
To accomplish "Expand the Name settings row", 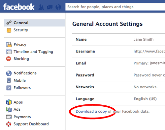I will (118, 39).
